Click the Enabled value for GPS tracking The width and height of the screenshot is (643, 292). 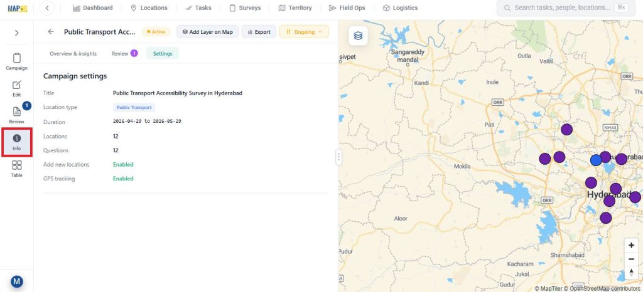tap(124, 179)
